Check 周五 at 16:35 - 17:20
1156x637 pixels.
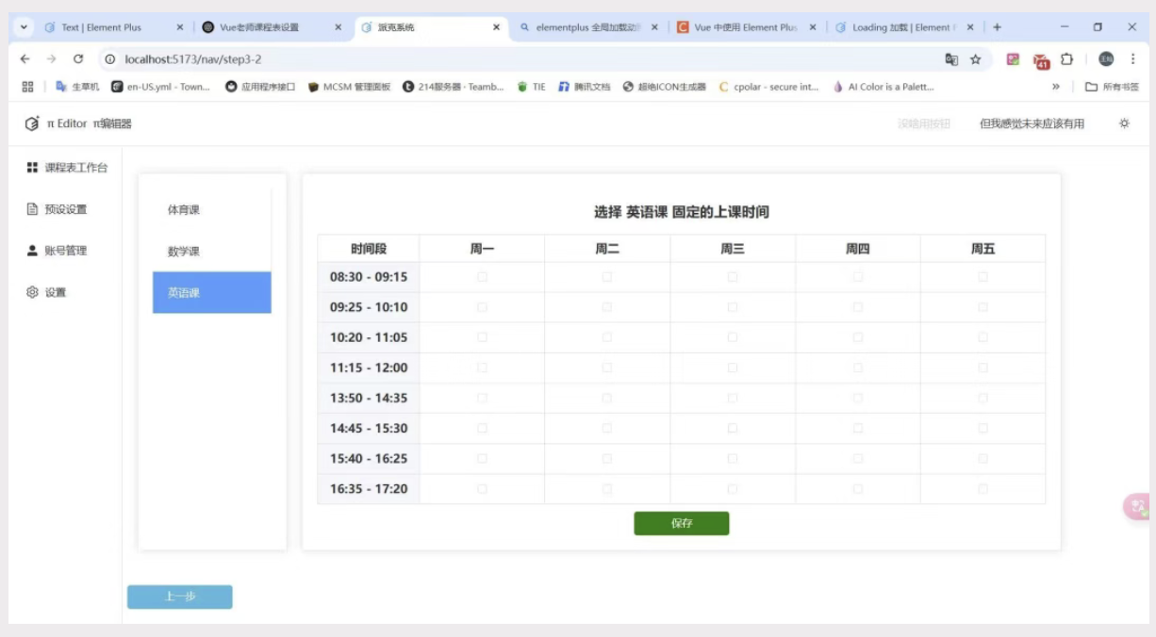(x=983, y=488)
